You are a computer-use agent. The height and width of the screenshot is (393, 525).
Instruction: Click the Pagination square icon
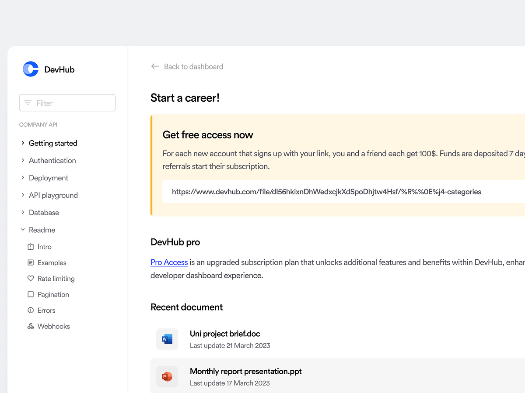pos(31,294)
